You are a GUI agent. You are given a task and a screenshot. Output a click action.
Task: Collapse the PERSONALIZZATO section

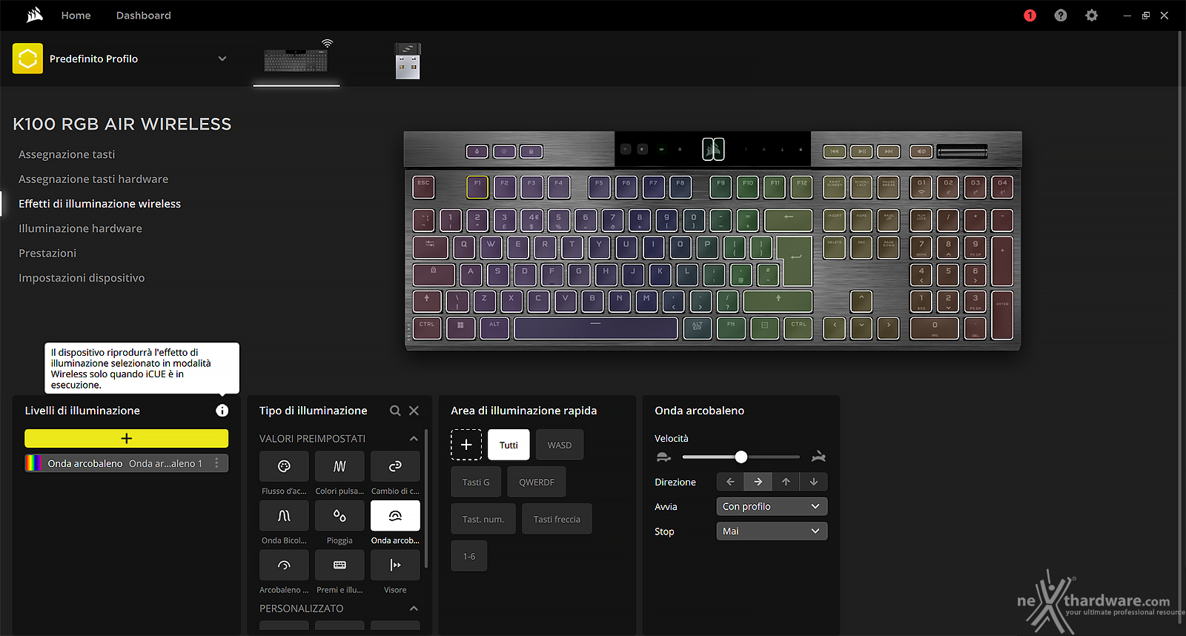coord(414,609)
